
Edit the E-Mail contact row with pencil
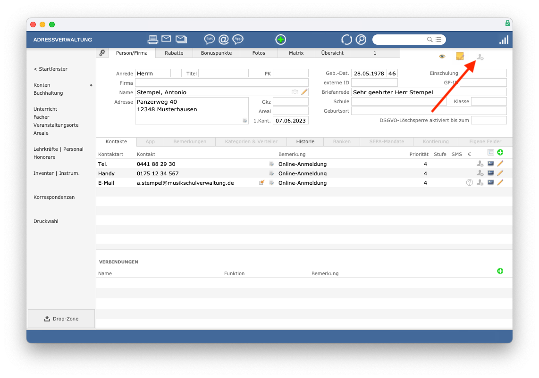point(500,182)
